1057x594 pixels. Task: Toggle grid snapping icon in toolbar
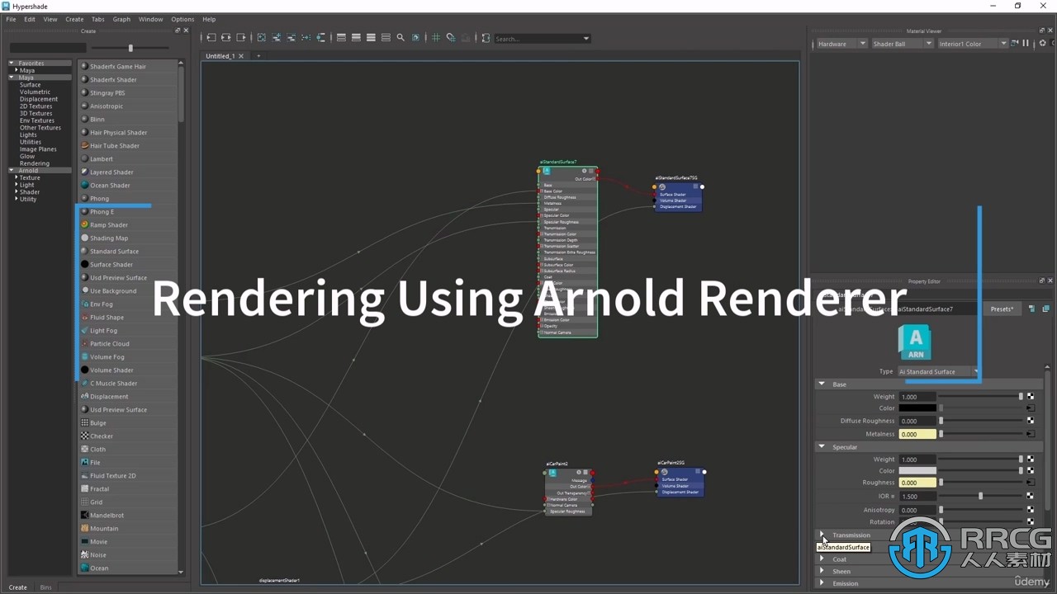451,38
